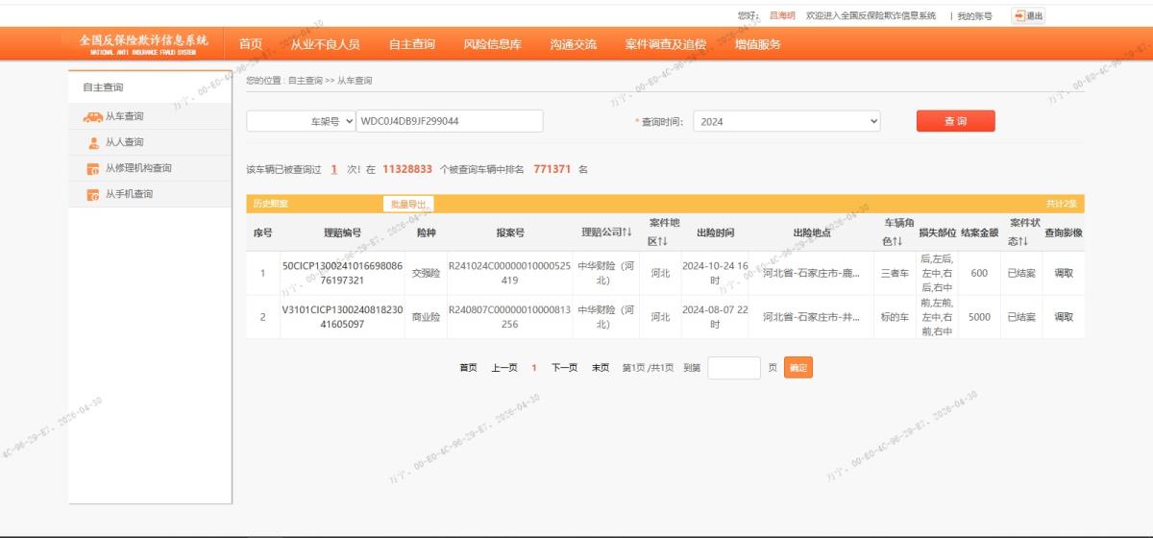Click the orange 查询 button
1153x538 pixels.
[955, 121]
